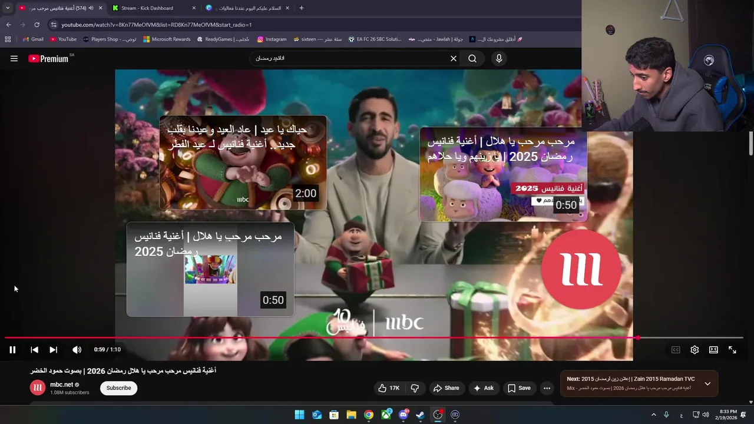
Task: Open tab search dropdown arrow
Action: tap(8, 8)
